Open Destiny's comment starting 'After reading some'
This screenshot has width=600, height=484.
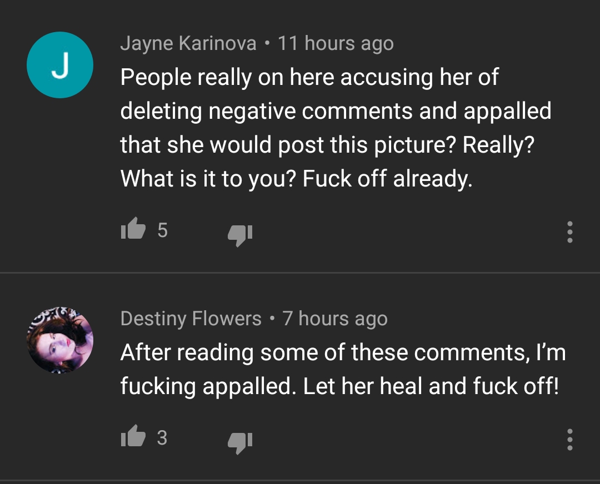tap(343, 369)
